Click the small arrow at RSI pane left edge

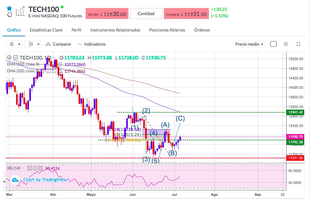(5, 181)
